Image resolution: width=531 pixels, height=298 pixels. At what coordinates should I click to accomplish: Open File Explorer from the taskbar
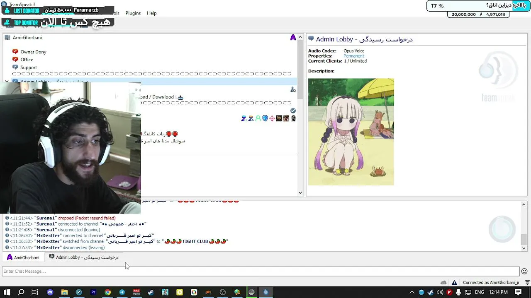64,292
